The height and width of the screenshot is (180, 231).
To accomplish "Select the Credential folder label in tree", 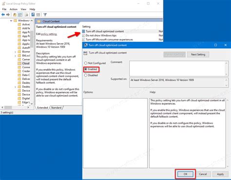I will click(26, 71).
